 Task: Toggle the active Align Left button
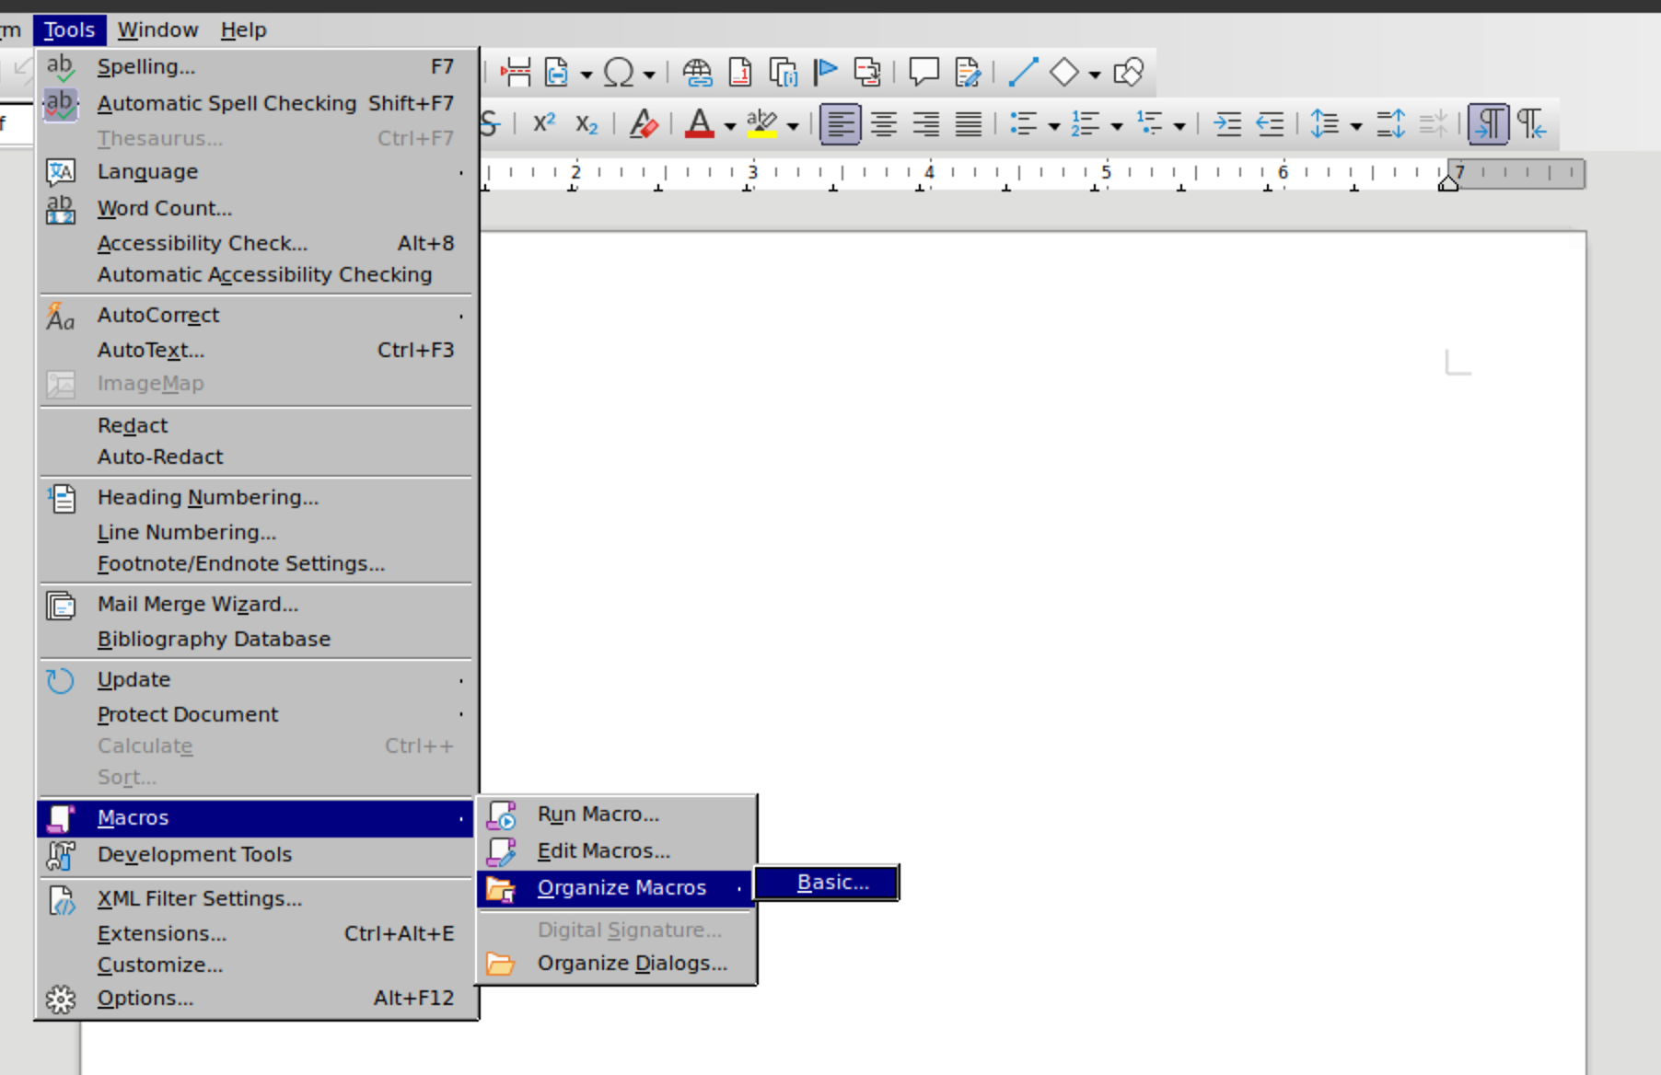click(841, 123)
